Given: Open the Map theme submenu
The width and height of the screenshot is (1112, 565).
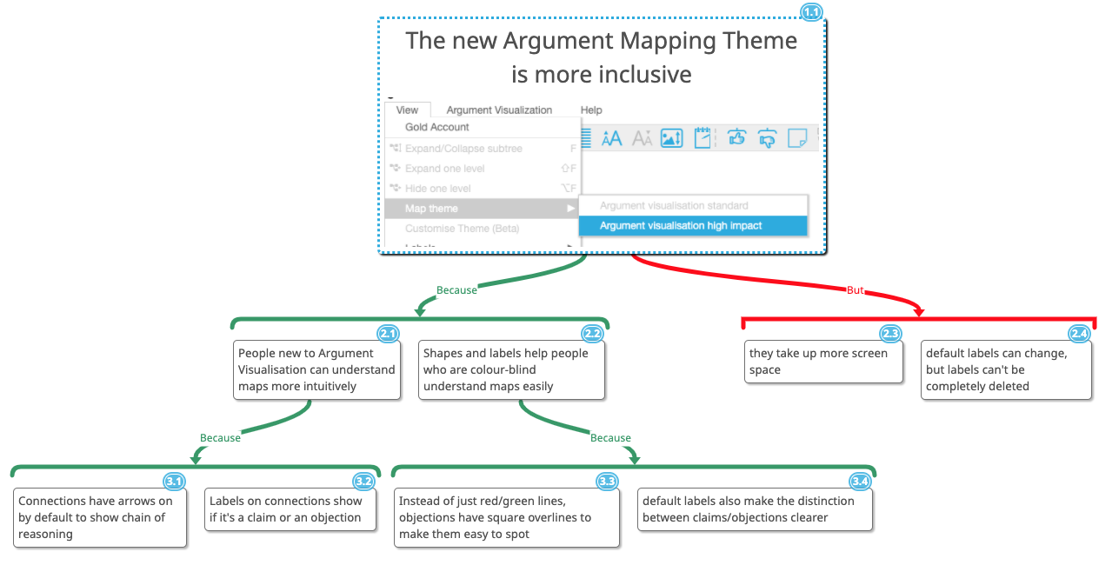Looking at the screenshot, I should point(483,209).
